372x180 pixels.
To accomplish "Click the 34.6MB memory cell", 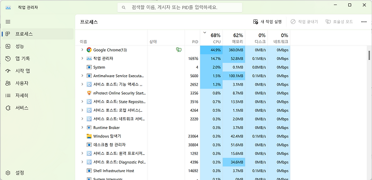I will coord(234,162).
